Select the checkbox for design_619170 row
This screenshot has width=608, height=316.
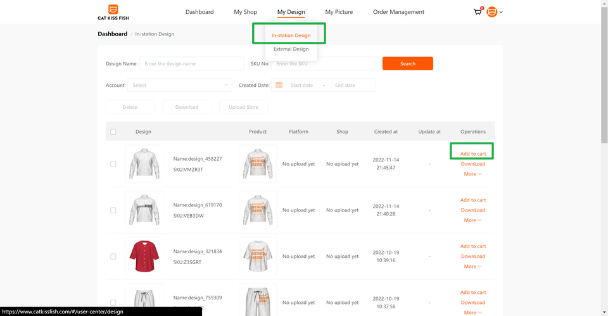click(x=113, y=210)
